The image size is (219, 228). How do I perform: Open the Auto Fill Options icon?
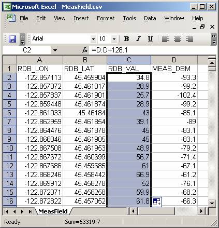[157, 202]
